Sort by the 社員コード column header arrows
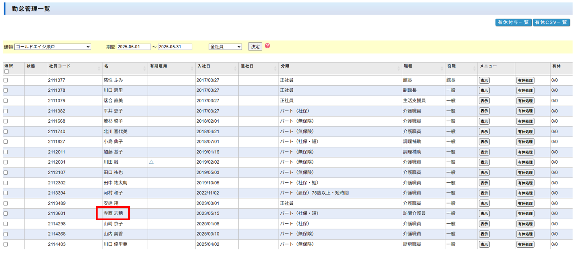This screenshot has width=573, height=253. 99,69
